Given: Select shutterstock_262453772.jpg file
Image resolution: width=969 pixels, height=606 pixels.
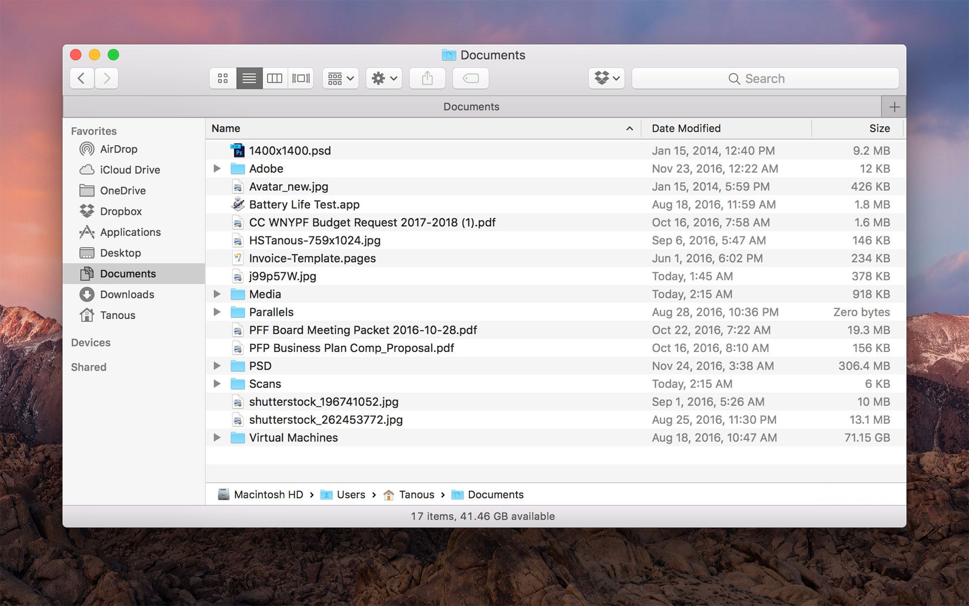Looking at the screenshot, I should pyautogui.click(x=555, y=420).
